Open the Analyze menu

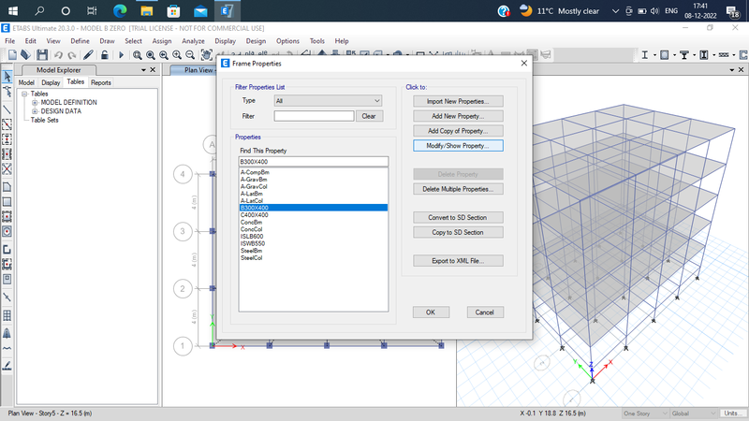(x=193, y=41)
